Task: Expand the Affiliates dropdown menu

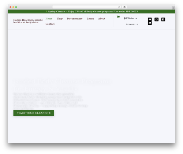Action: tap(131, 18)
